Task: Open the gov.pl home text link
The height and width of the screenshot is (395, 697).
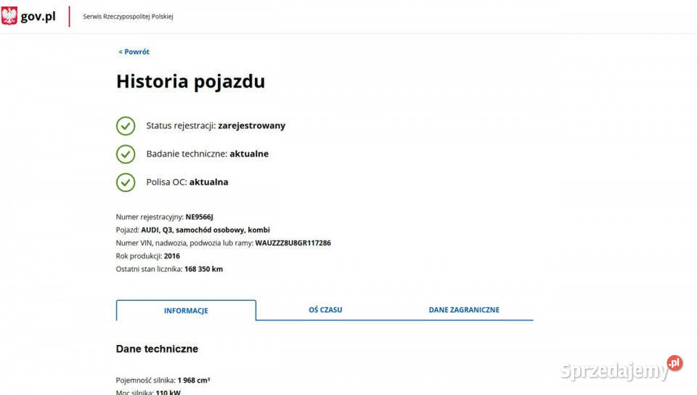Action: click(38, 17)
